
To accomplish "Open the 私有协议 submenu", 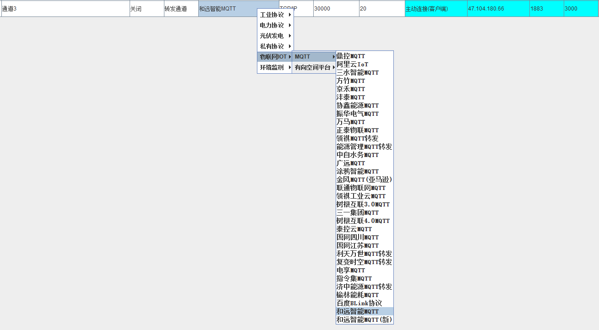I will tap(275, 46).
